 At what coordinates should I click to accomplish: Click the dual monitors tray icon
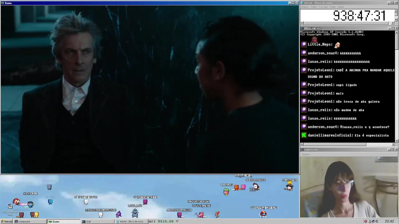coord(373,222)
